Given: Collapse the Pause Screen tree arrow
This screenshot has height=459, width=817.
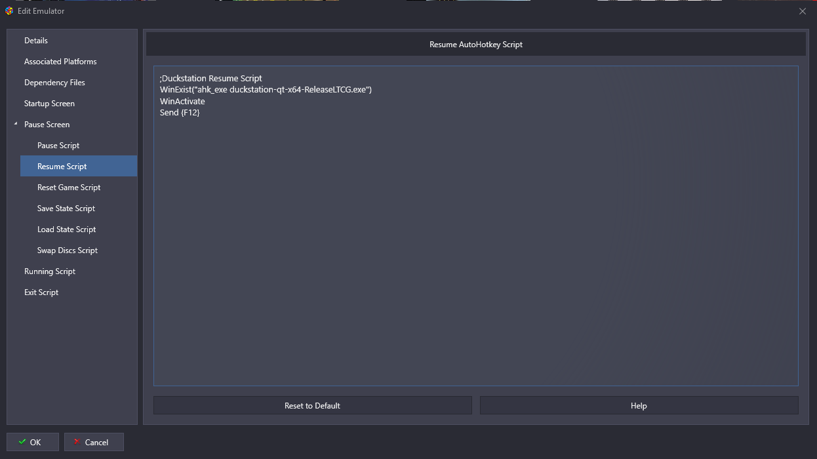Looking at the screenshot, I should (x=15, y=124).
